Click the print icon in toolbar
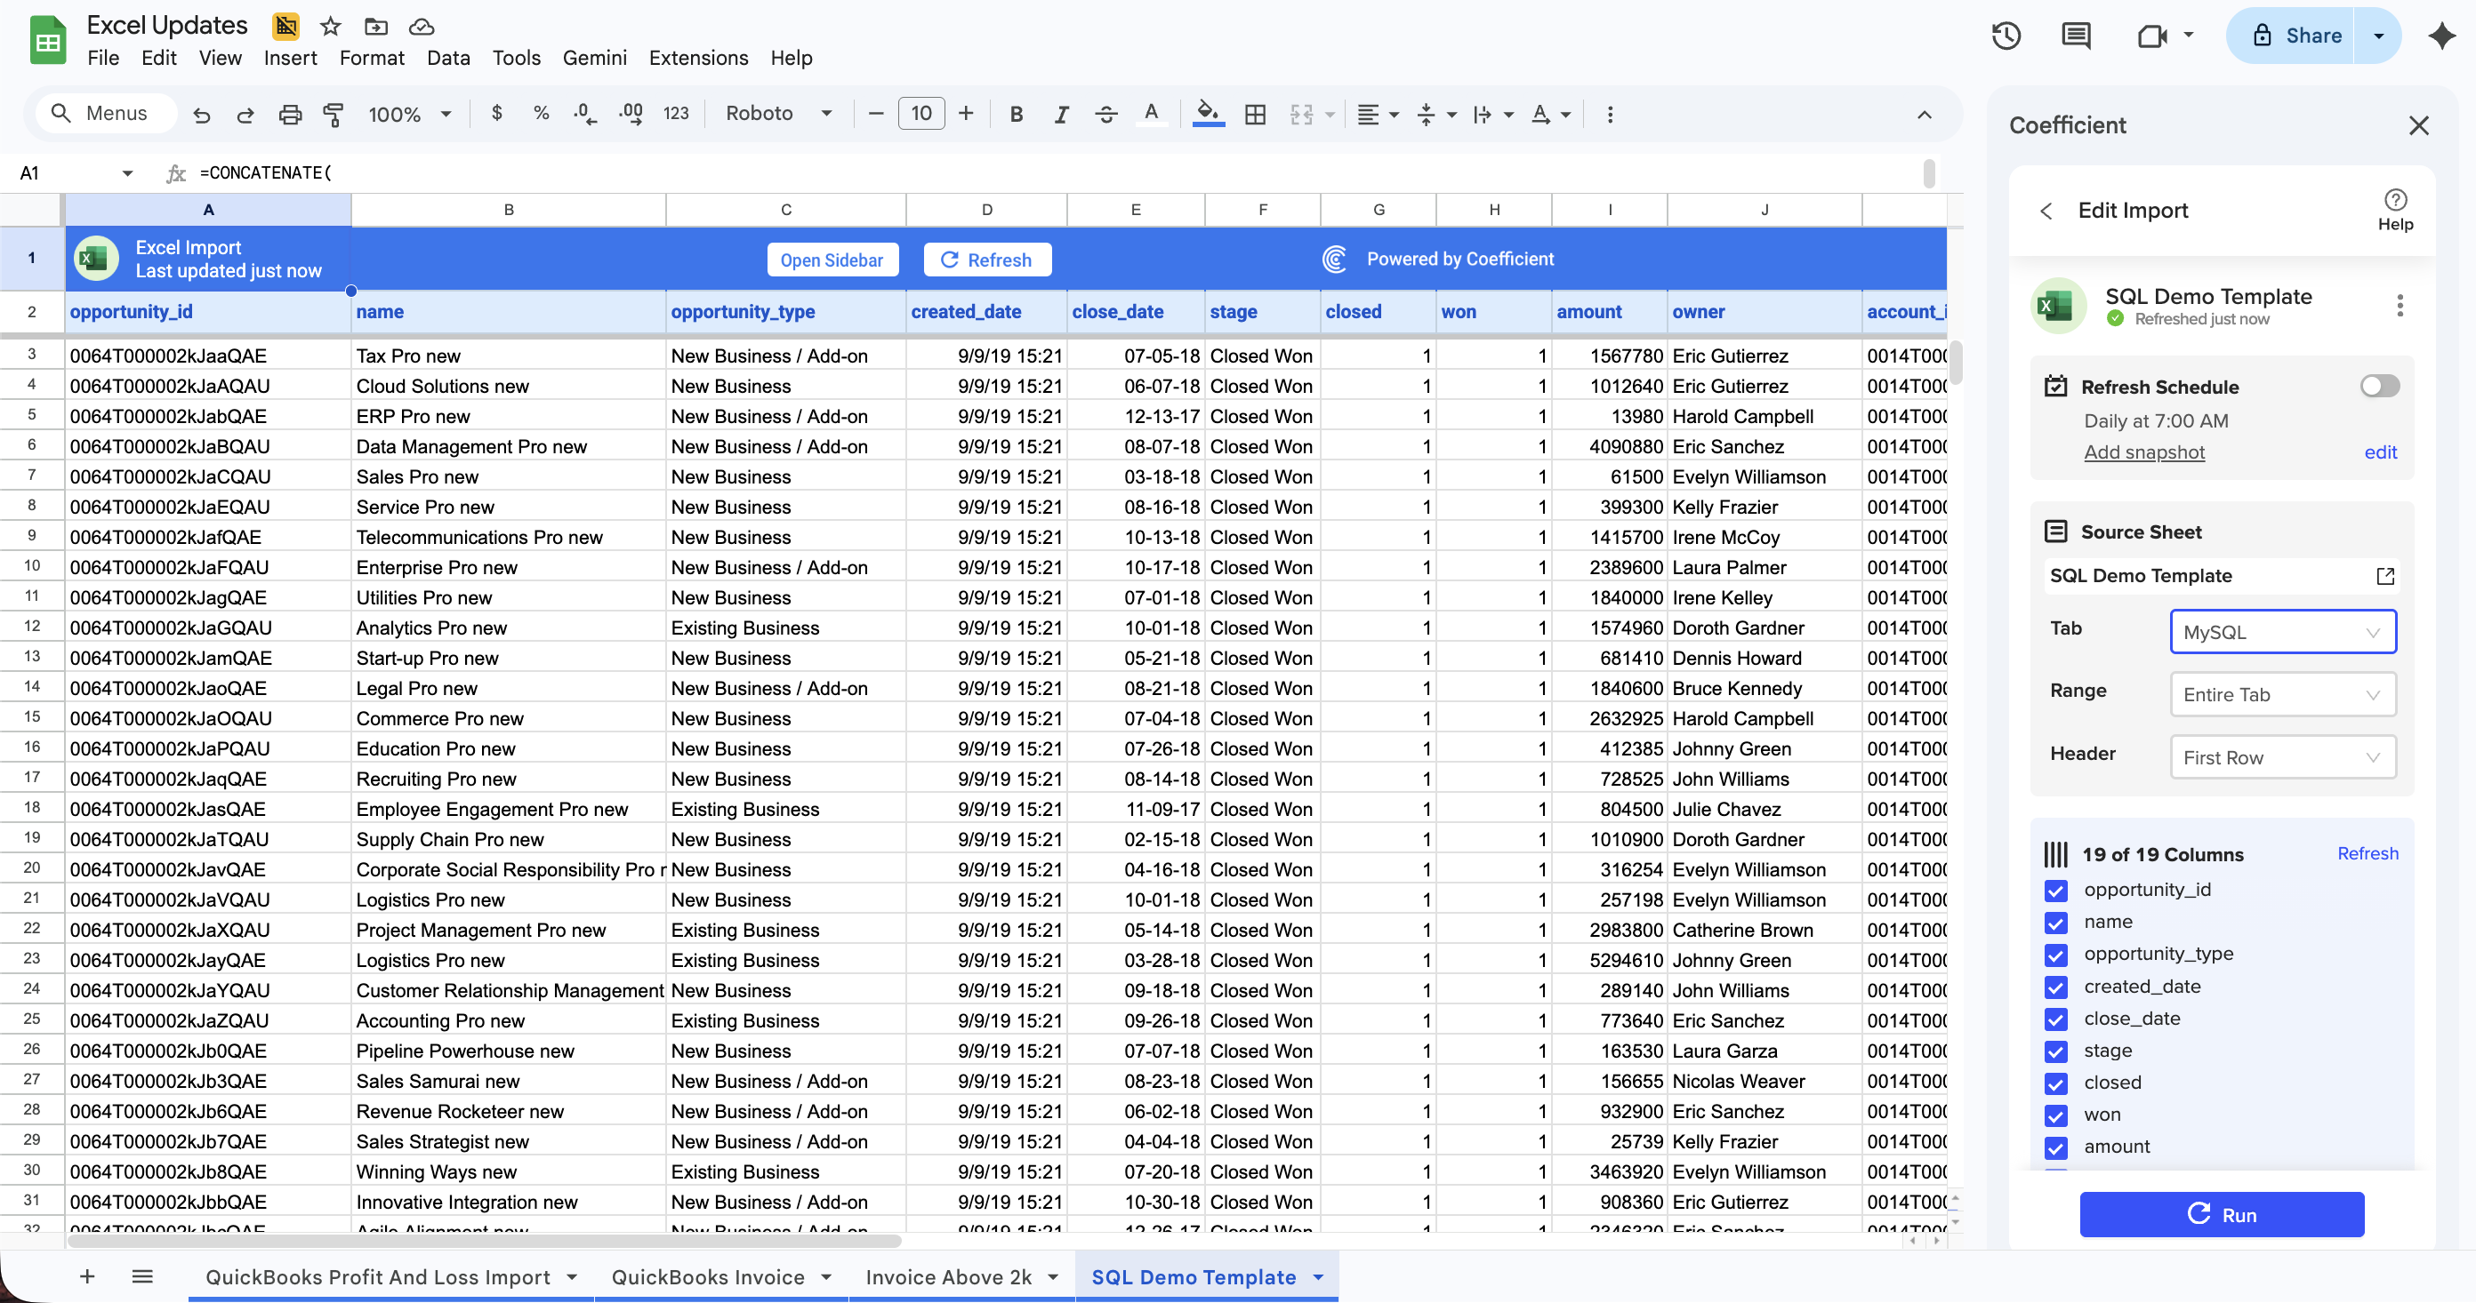This screenshot has height=1303, width=2476. point(289,115)
